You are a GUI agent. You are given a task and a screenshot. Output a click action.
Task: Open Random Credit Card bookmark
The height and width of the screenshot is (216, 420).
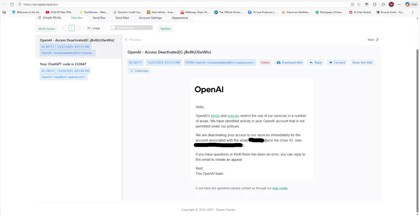pyautogui.click(x=127, y=12)
